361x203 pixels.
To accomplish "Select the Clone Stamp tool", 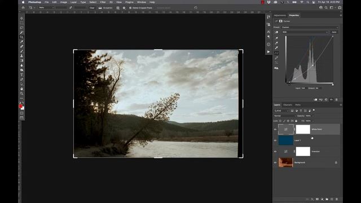I will point(21,56).
